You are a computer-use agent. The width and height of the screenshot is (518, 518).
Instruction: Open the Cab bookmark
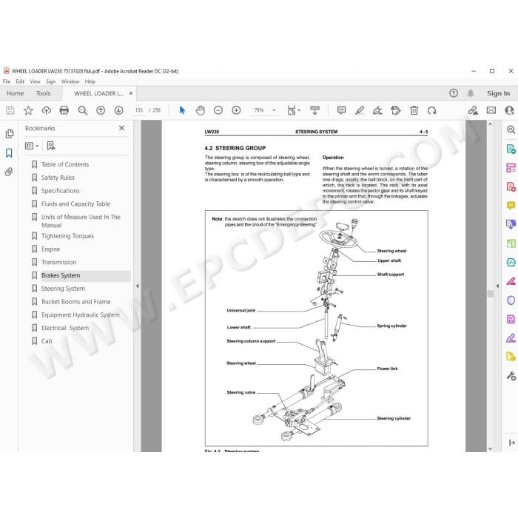tap(47, 341)
